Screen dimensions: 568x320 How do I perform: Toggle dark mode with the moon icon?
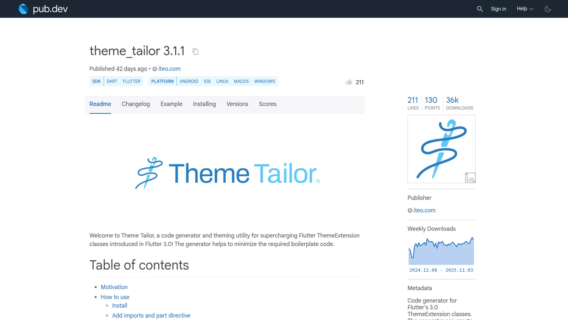click(x=548, y=9)
